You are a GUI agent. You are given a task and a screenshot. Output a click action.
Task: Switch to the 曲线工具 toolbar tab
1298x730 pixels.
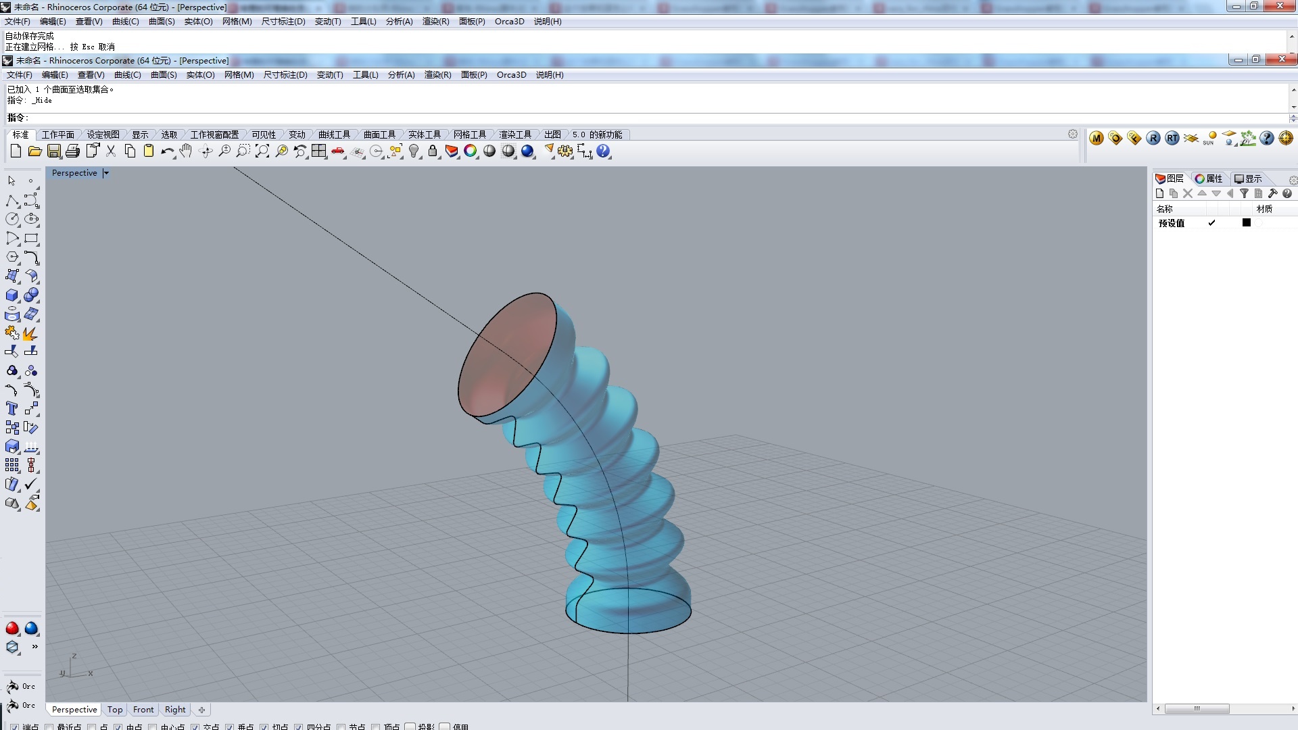334,135
